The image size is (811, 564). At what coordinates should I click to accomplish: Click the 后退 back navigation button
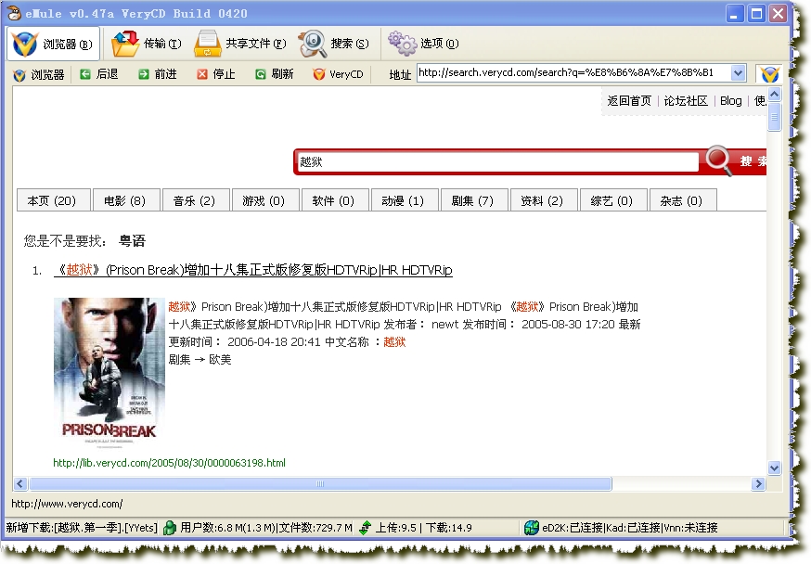(99, 74)
